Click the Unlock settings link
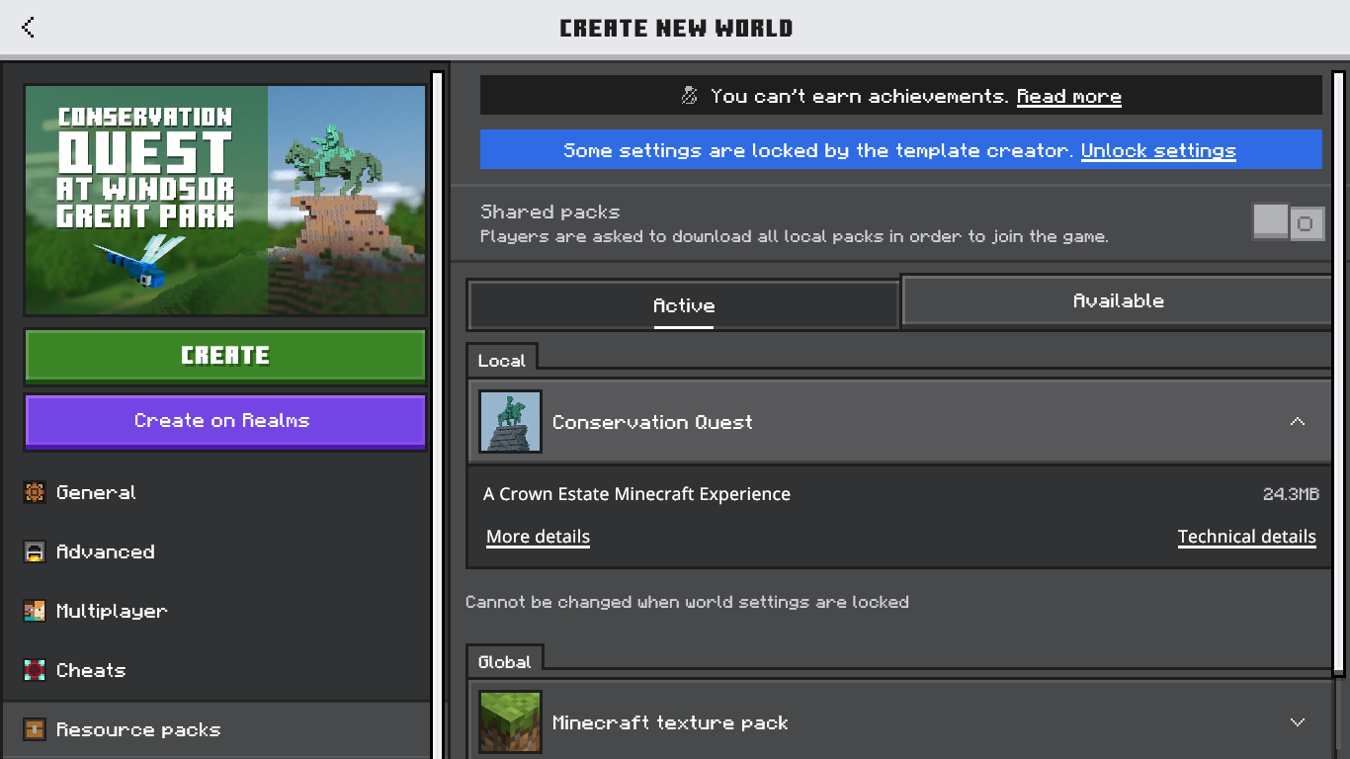 pos(1158,150)
